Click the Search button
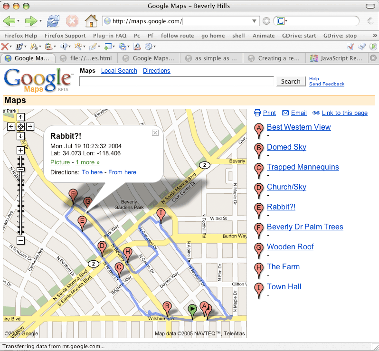The width and height of the screenshot is (379, 351). 291,82
